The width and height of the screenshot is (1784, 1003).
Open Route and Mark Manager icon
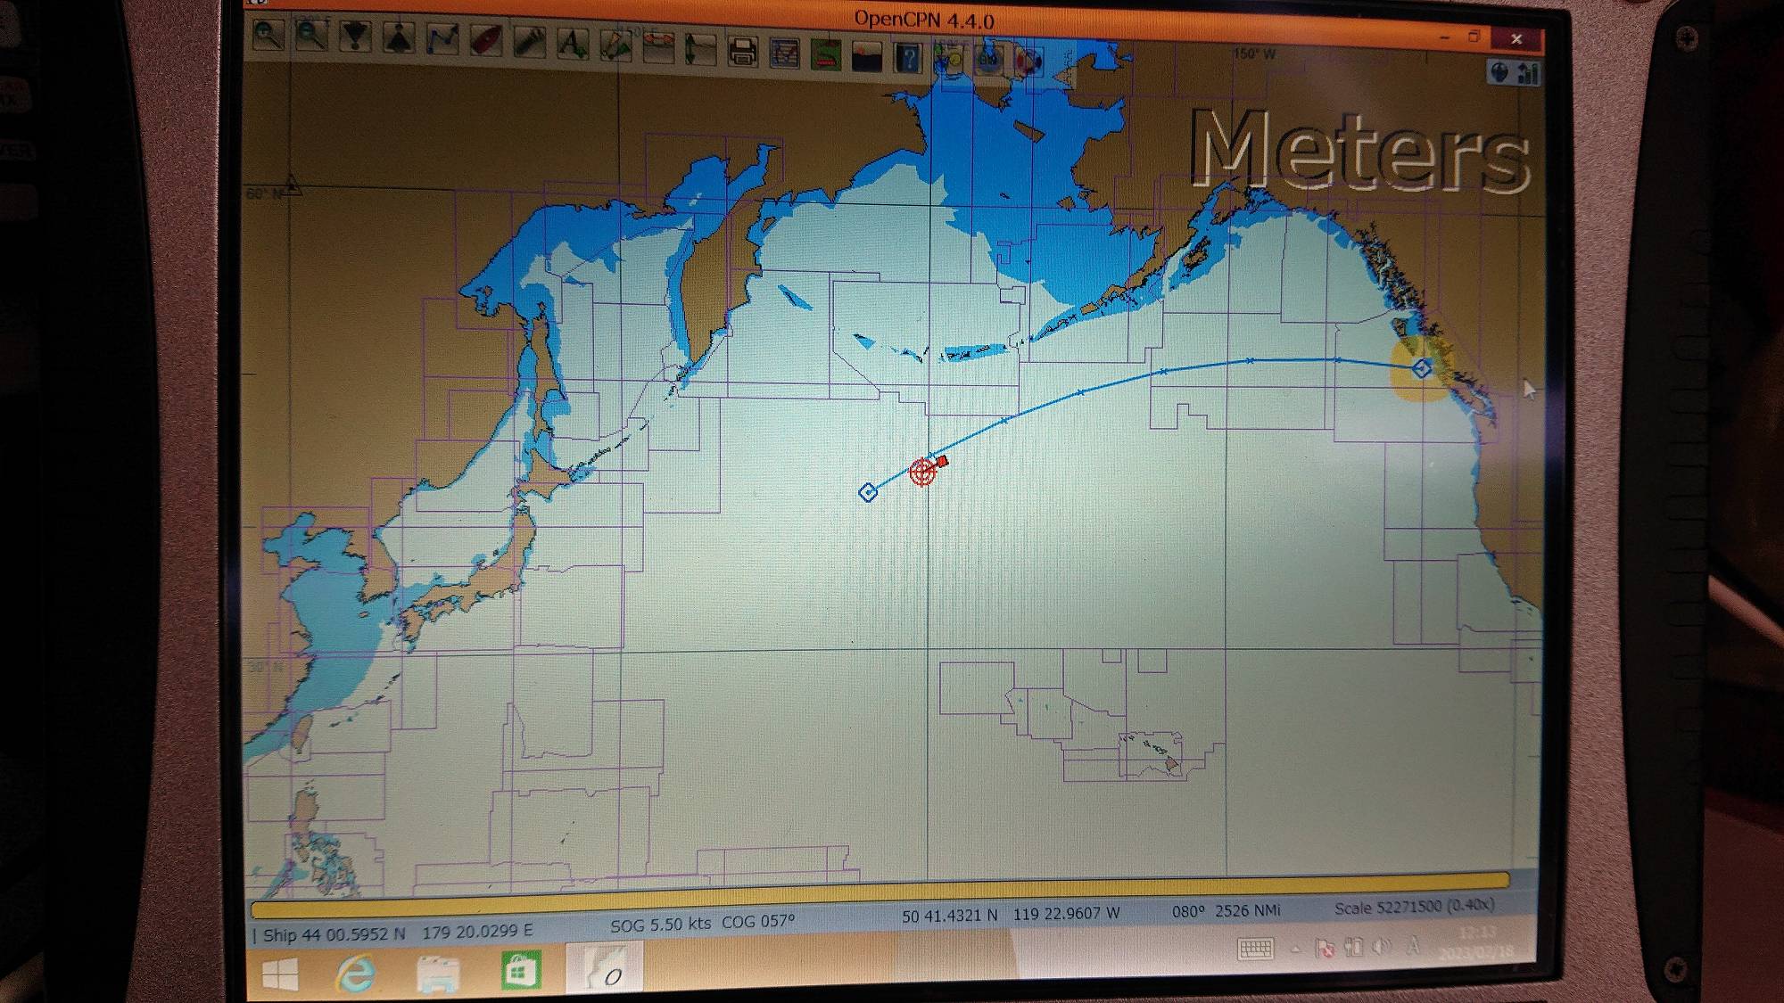[x=784, y=53]
